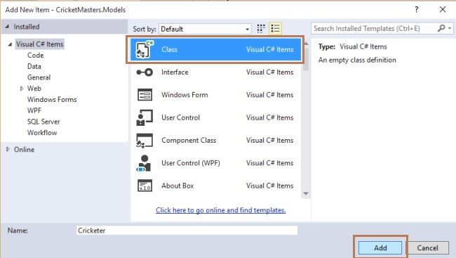Select Code category in tree

tap(36, 55)
